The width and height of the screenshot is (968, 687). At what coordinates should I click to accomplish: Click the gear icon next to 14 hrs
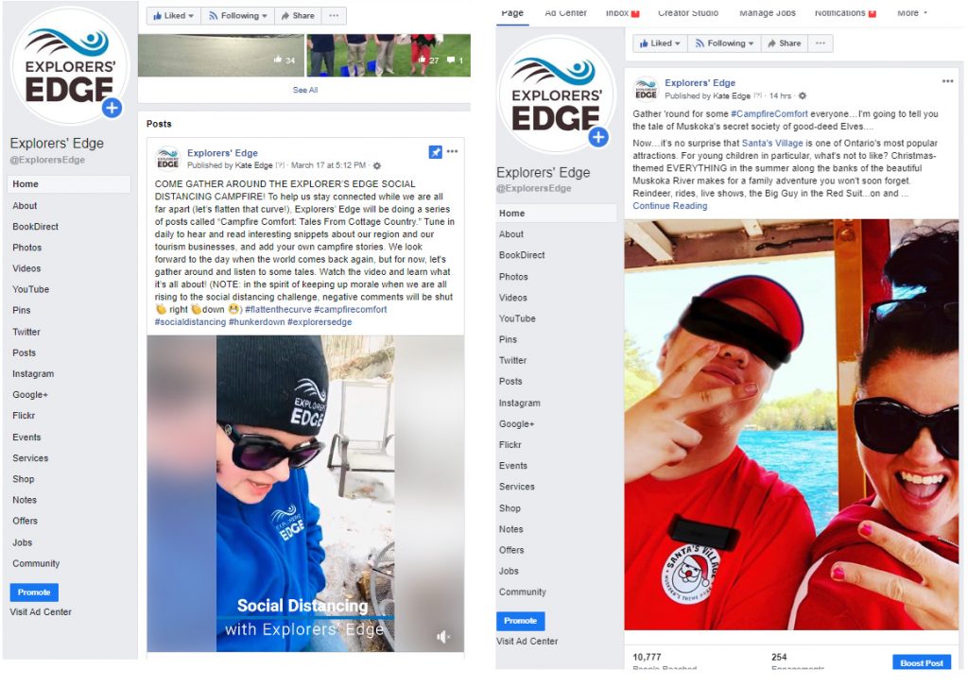pyautogui.click(x=802, y=95)
